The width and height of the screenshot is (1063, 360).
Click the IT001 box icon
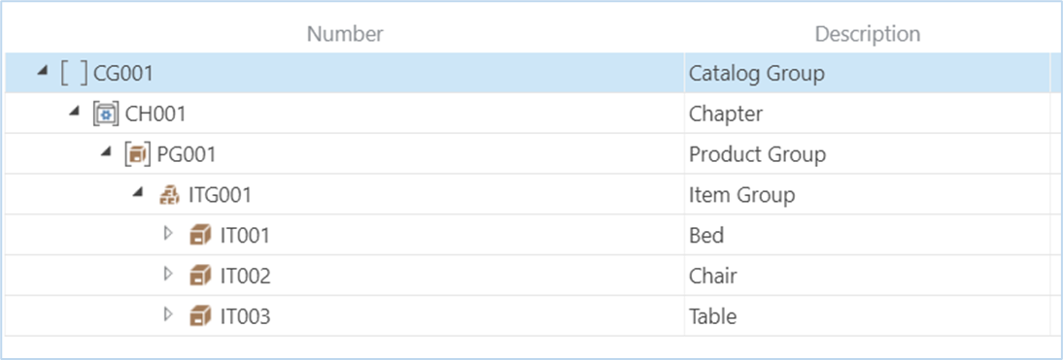tap(200, 236)
